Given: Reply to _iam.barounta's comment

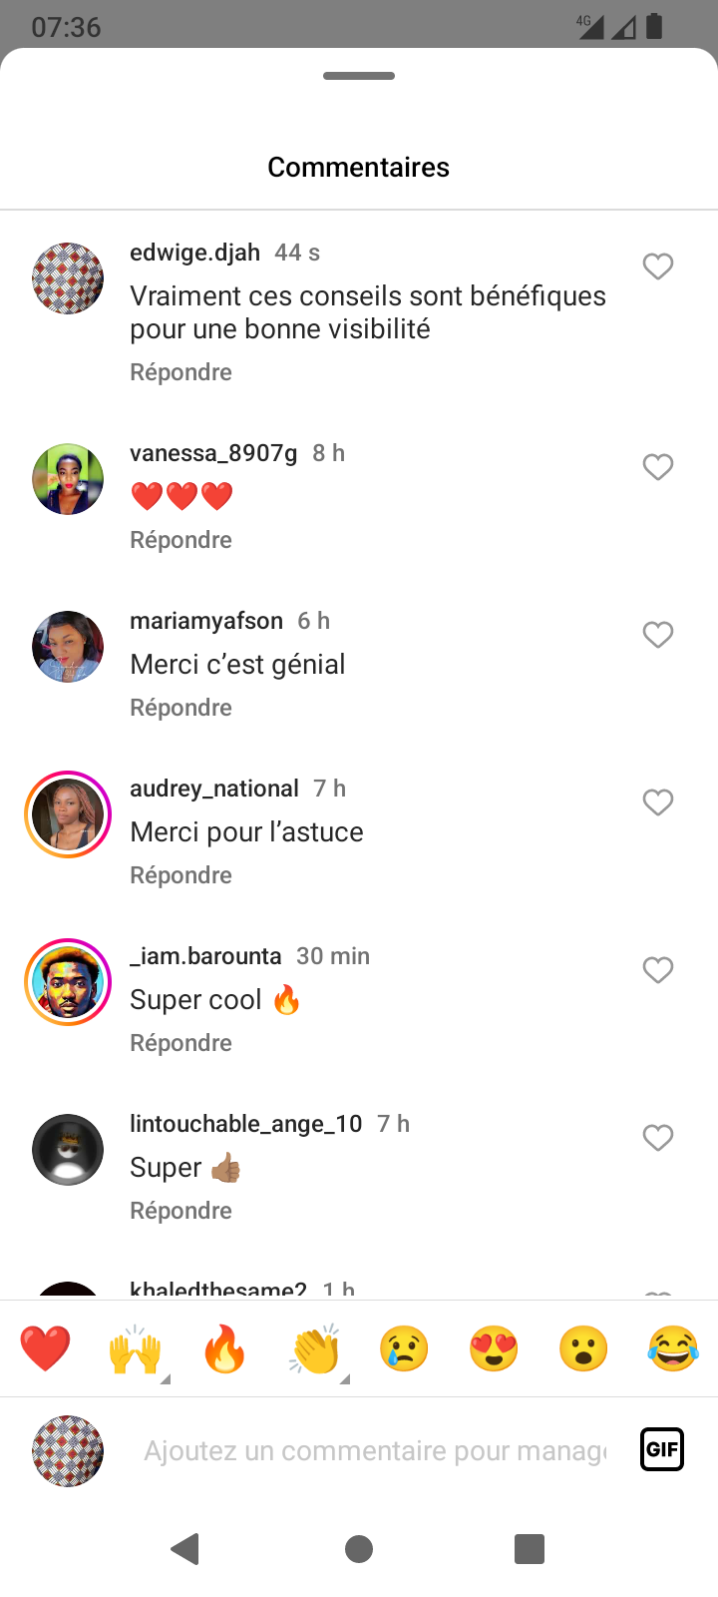Looking at the screenshot, I should (180, 1043).
